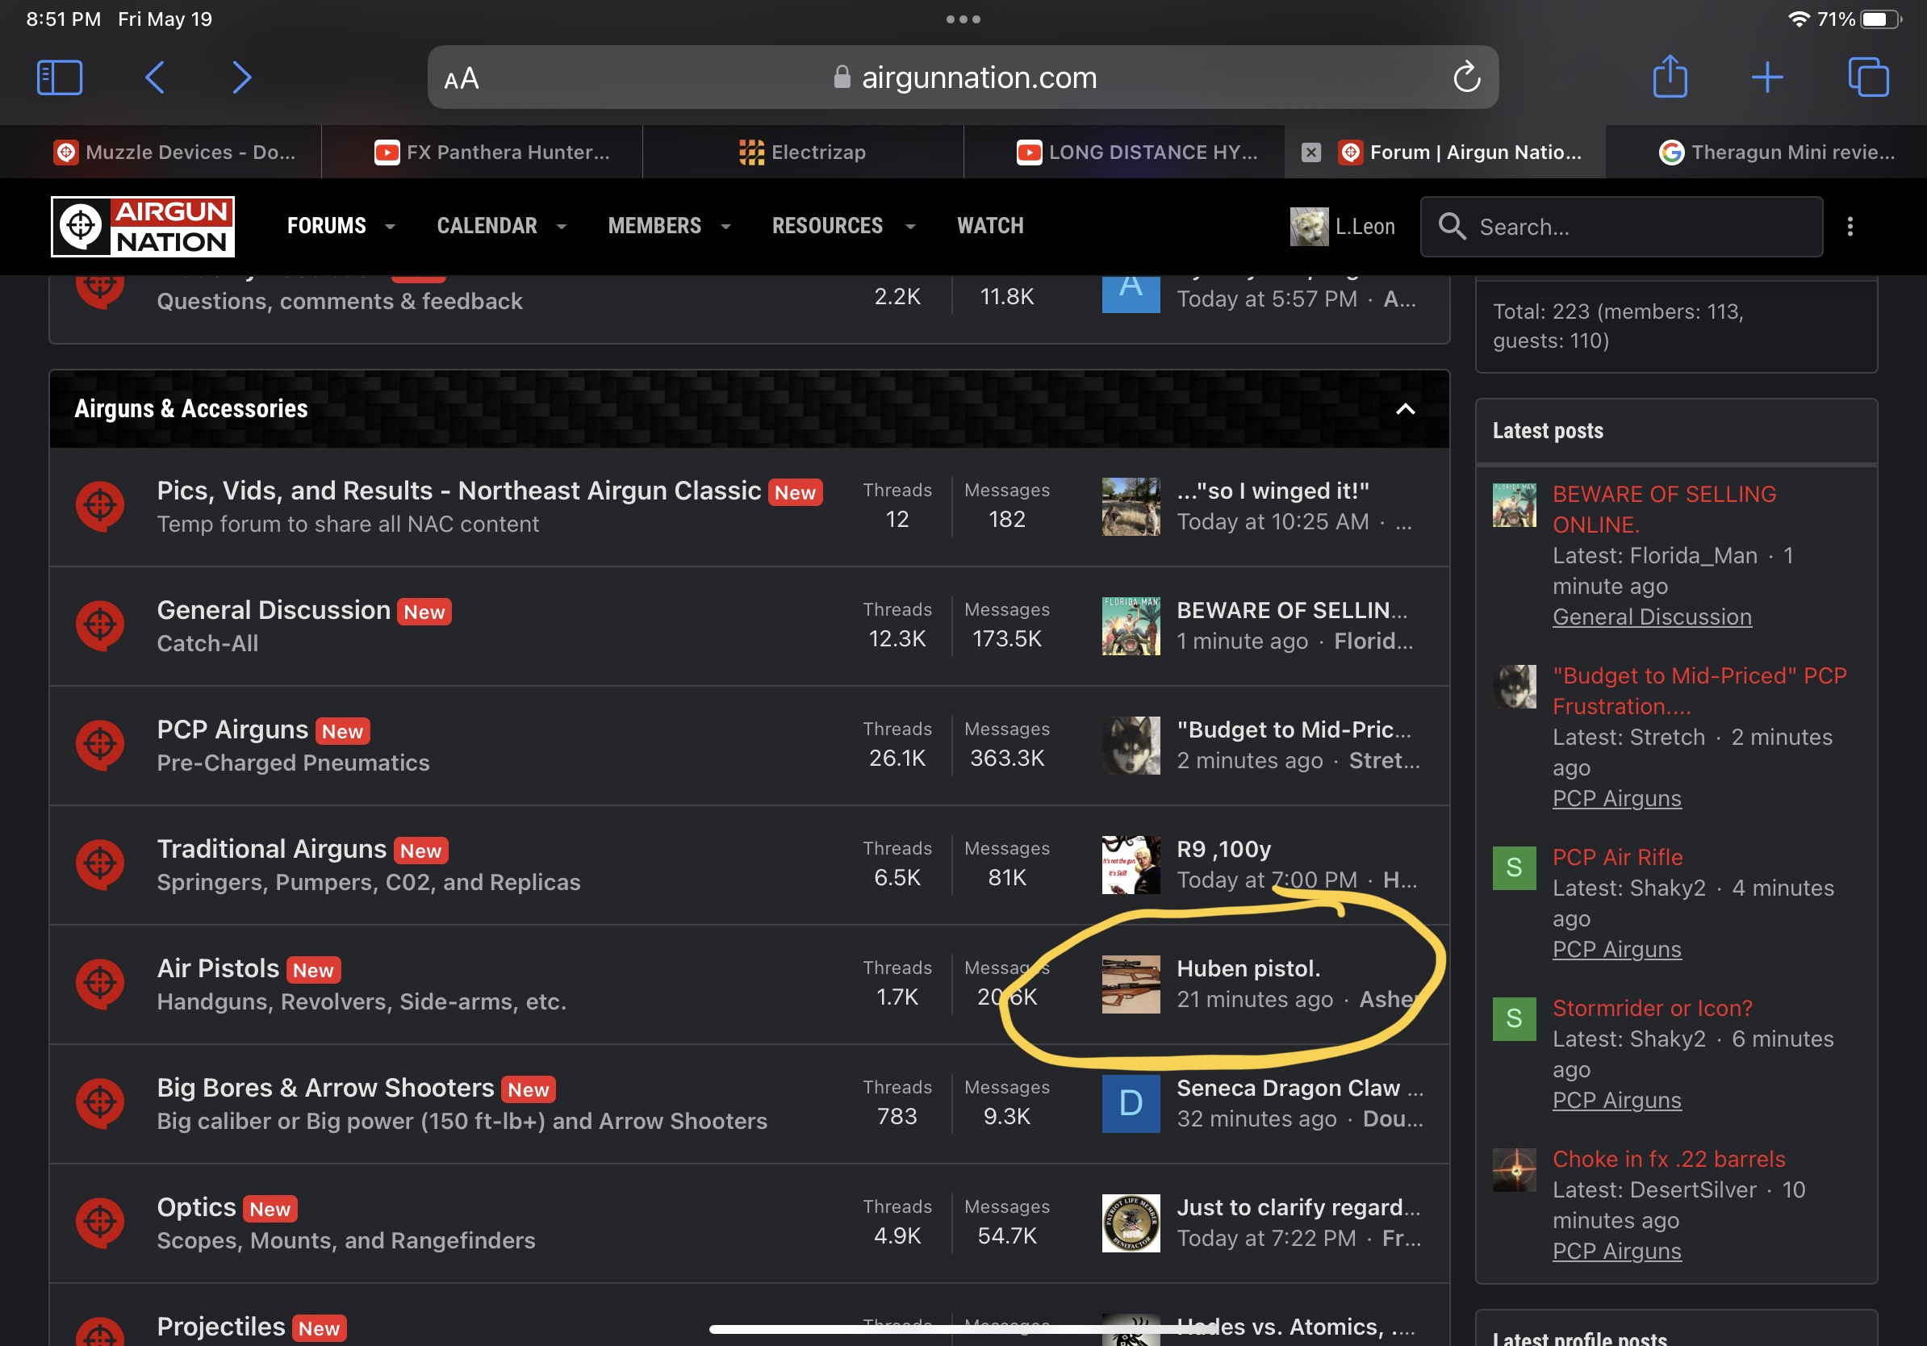Screen dimensions: 1927x1346
Task: Open the AA reader text size menu
Action: 462,79
